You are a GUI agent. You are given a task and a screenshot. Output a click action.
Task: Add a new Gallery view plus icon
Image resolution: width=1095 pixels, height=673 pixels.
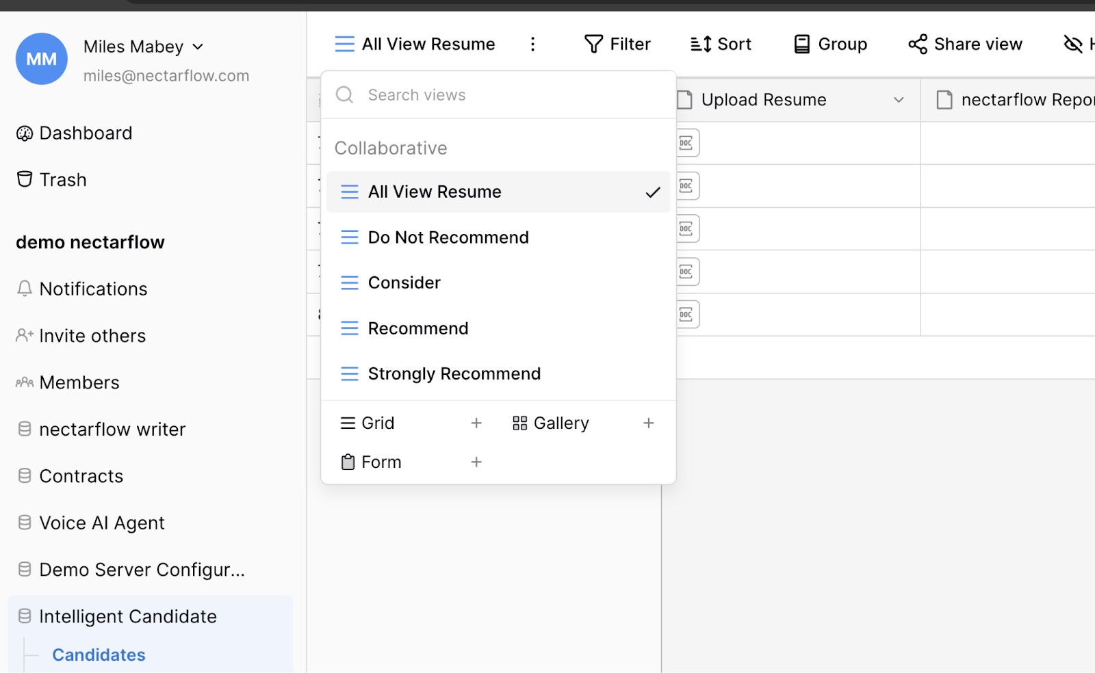(x=649, y=423)
